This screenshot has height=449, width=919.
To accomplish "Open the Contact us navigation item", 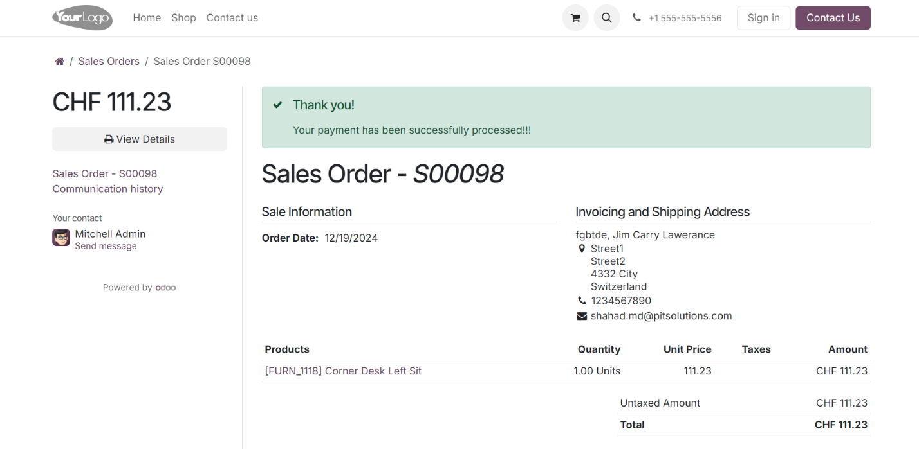I will coord(232,17).
